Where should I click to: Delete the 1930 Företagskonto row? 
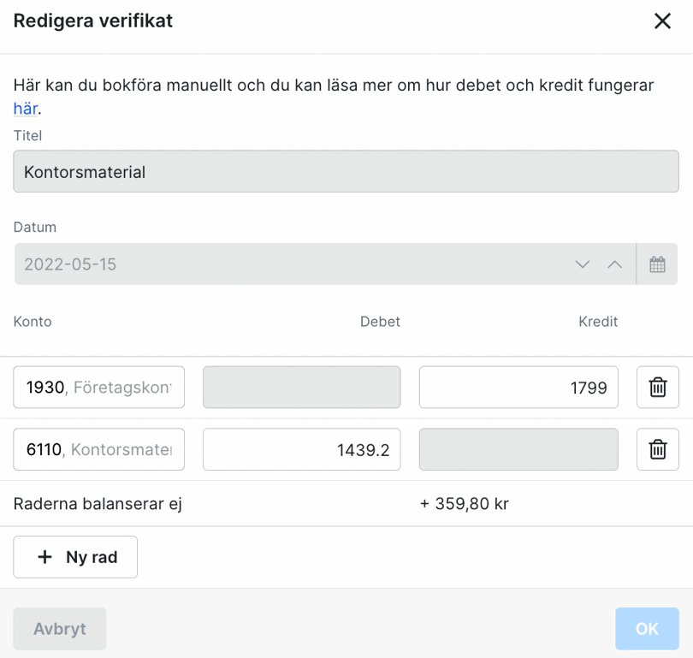coord(657,388)
